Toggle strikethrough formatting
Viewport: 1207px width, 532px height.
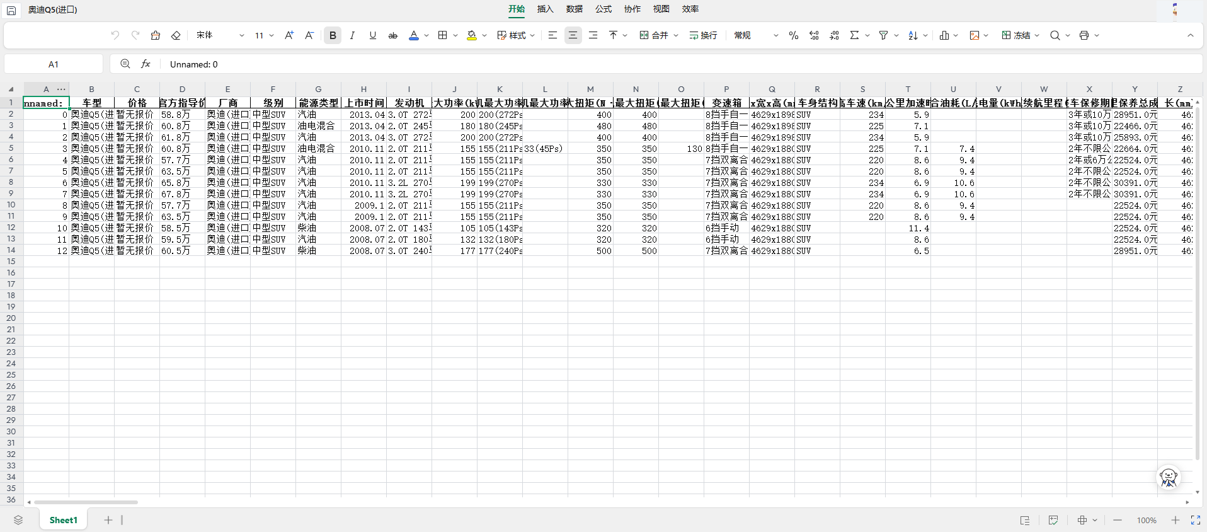[393, 35]
